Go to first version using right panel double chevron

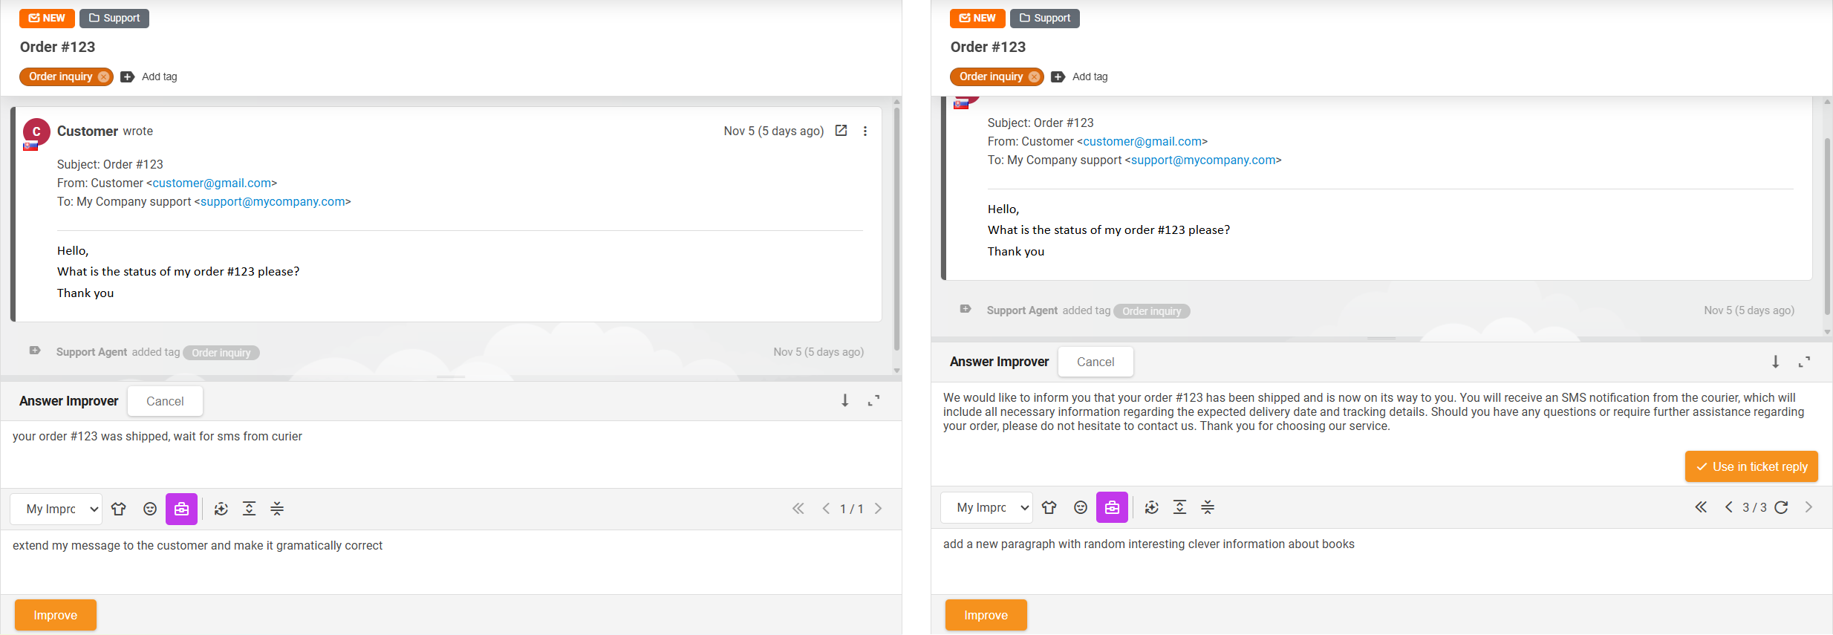1701,507
